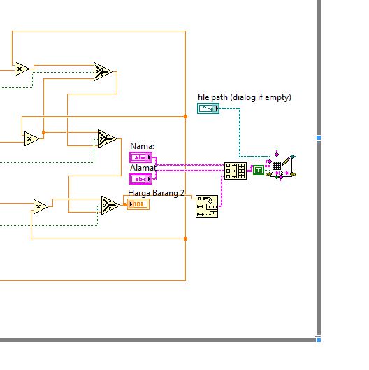Click the pink string wire from Nama to Build Array
The height and width of the screenshot is (370, 369).
click(x=190, y=165)
